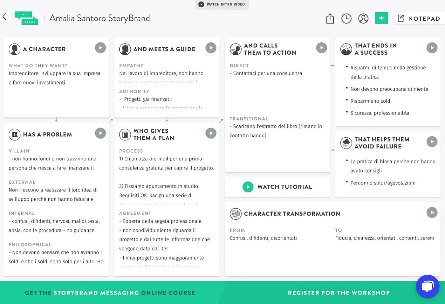Image resolution: width=445 pixels, height=304 pixels.
Task: Play the Character Transformation video
Action: 432,212
